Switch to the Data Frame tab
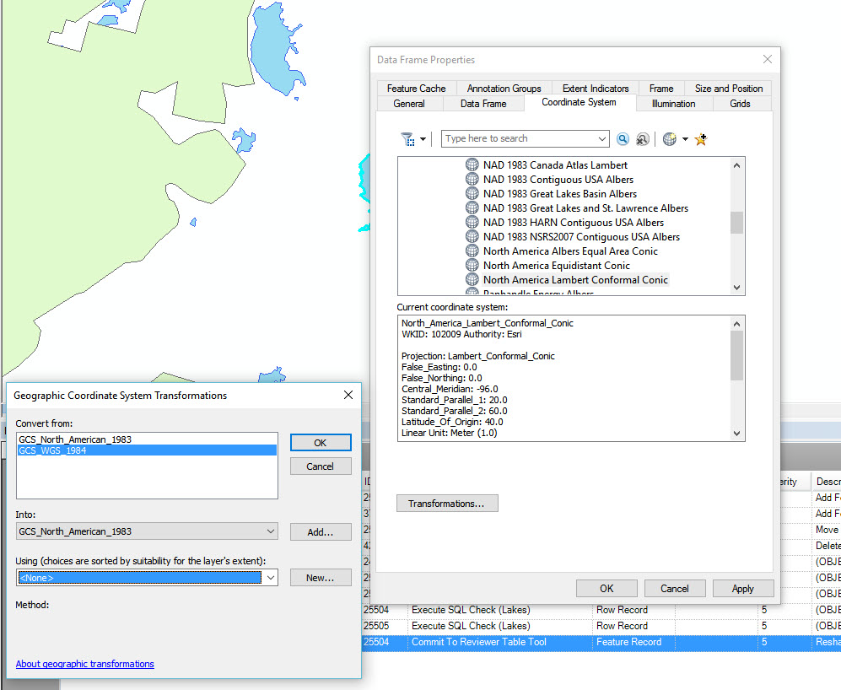841x690 pixels. 483,104
